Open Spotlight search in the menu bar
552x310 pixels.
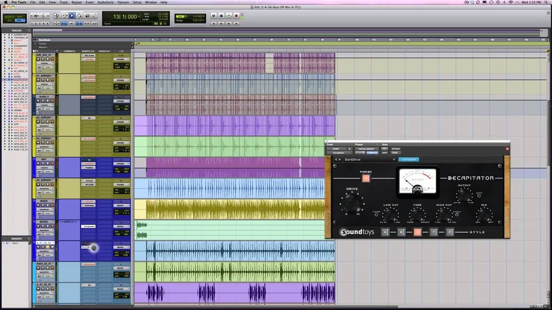(x=546, y=2)
